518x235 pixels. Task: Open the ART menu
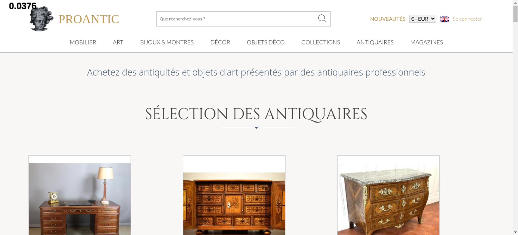118,42
